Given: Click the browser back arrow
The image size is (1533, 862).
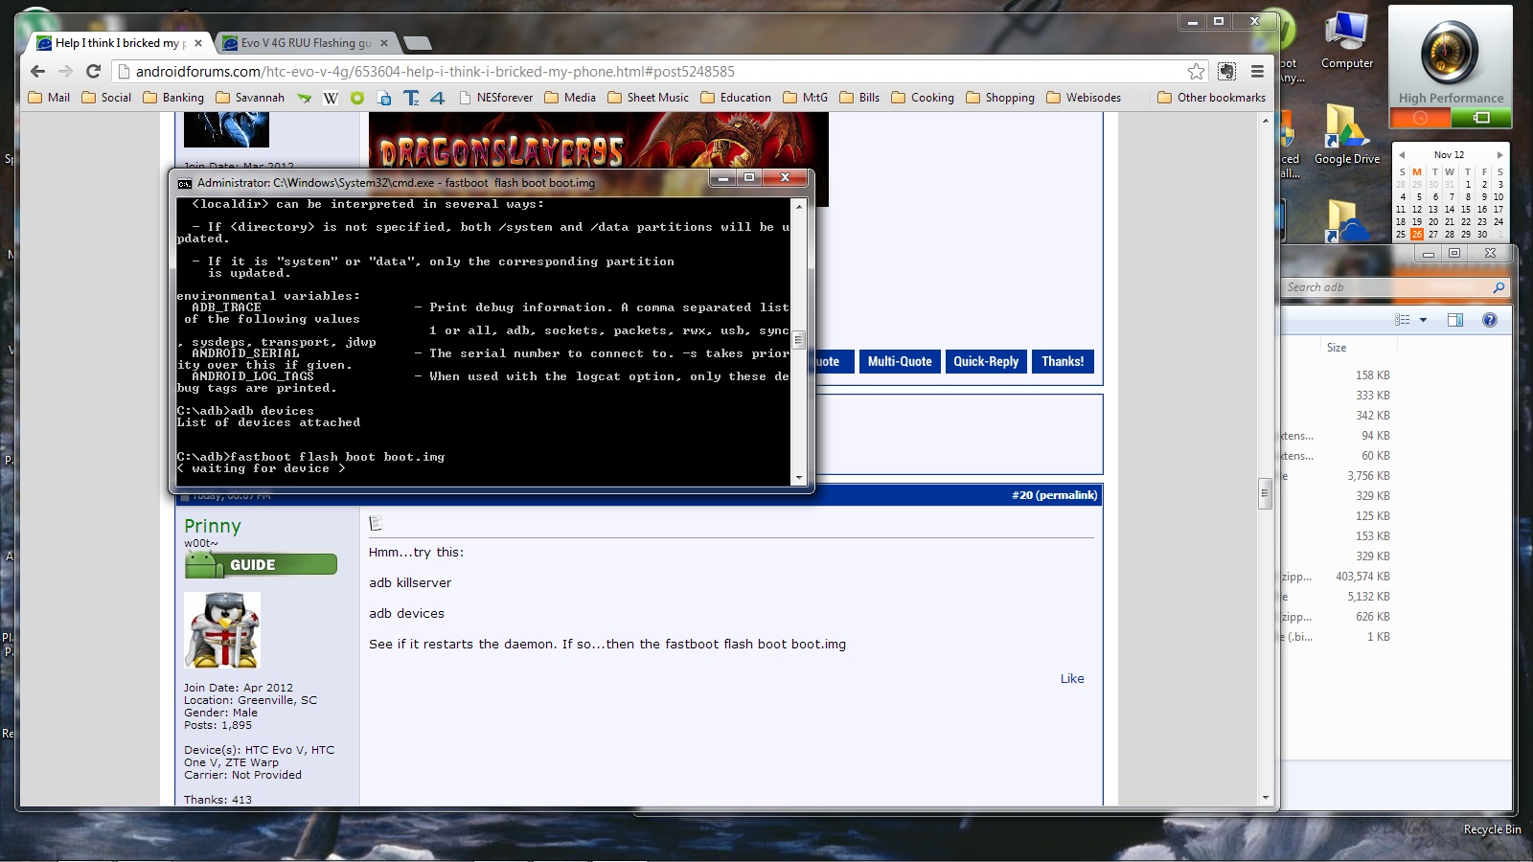Looking at the screenshot, I should [37, 71].
